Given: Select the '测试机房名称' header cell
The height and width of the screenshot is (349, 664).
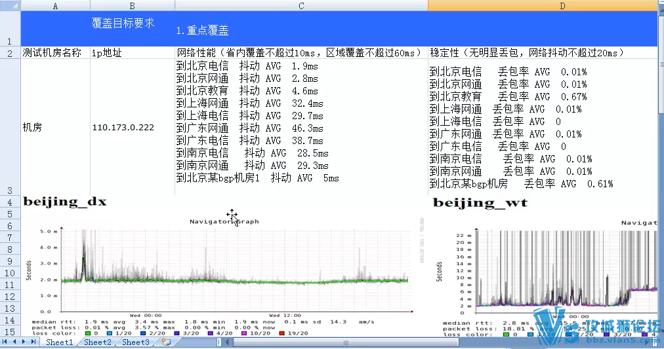Looking at the screenshot, I should click(56, 53).
